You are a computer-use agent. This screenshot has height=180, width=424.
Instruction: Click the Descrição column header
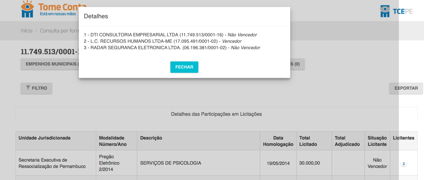pyautogui.click(x=151, y=138)
